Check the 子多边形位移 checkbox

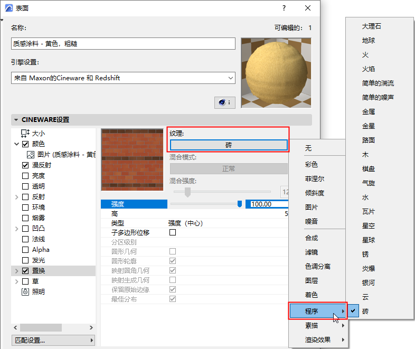click(x=173, y=232)
